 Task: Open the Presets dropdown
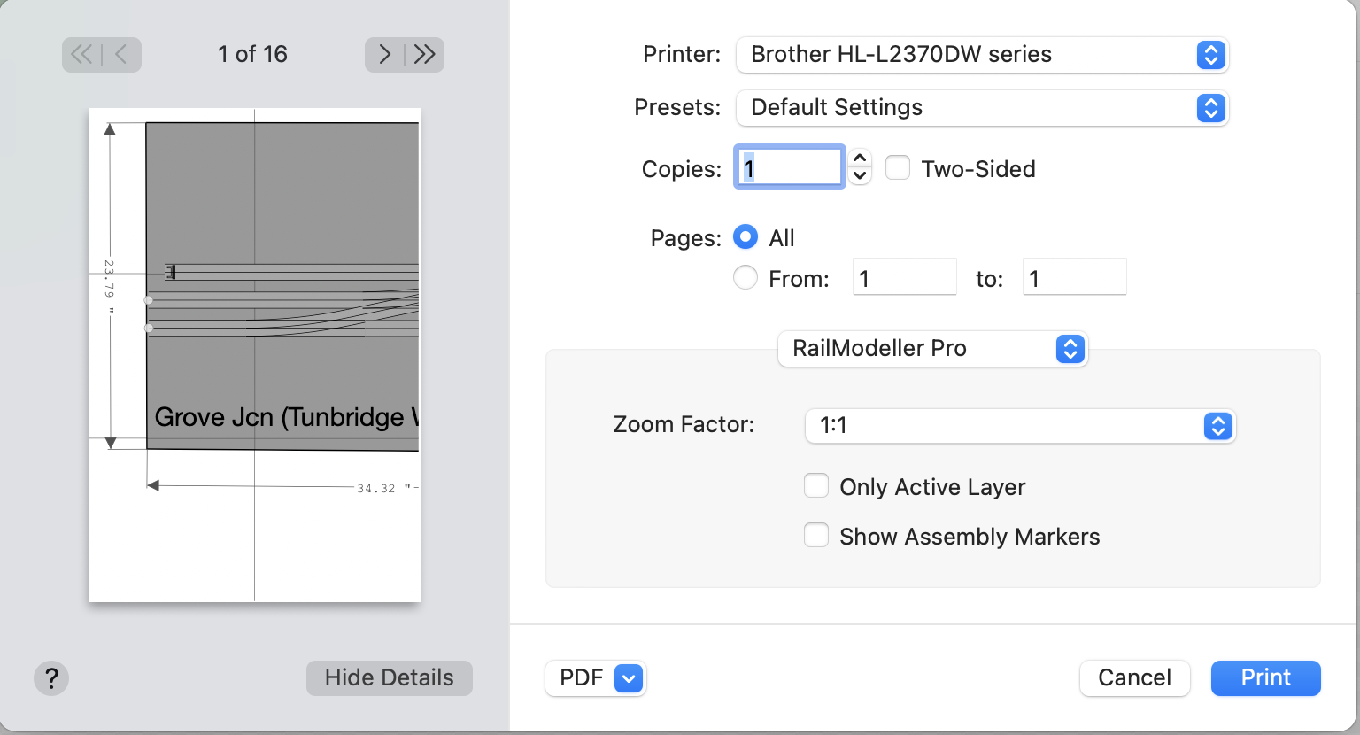(982, 108)
